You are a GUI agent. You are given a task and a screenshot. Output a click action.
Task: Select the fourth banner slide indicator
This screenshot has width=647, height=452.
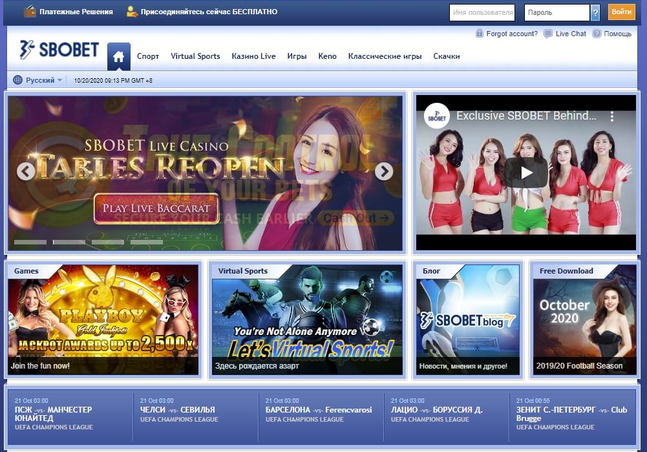[x=147, y=242]
